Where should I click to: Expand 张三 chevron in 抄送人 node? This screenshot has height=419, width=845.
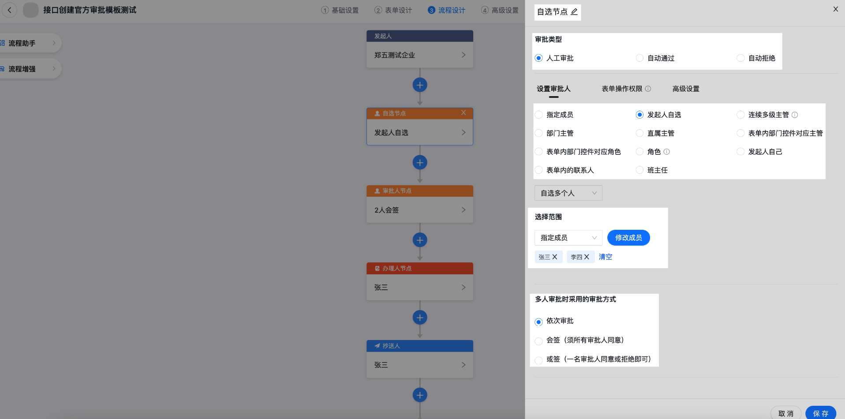coord(463,365)
